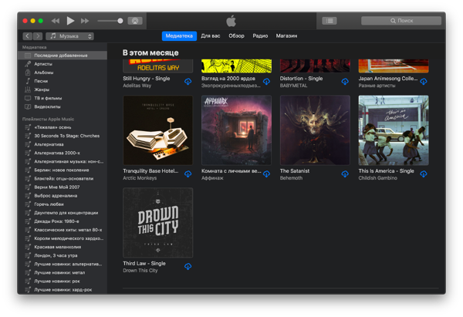Click the ТВ и фильмы screen icon

tap(28, 98)
